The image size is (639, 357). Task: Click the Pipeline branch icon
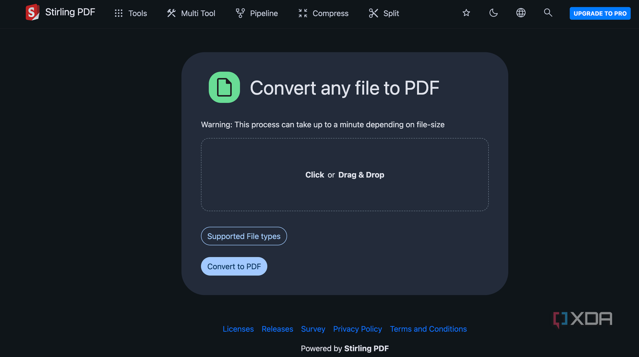coord(240,13)
